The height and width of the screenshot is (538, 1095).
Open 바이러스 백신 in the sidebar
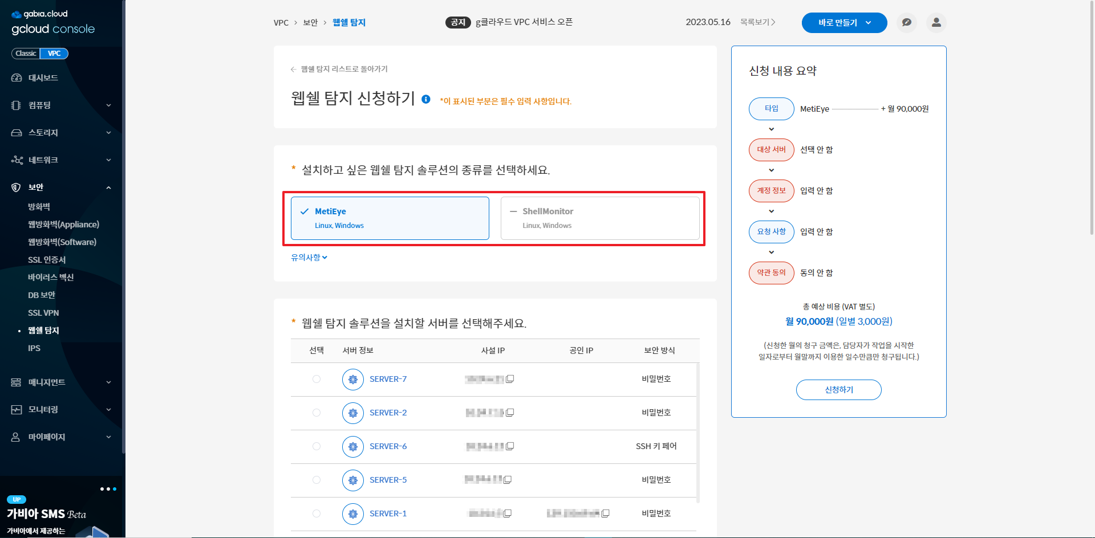coord(51,277)
